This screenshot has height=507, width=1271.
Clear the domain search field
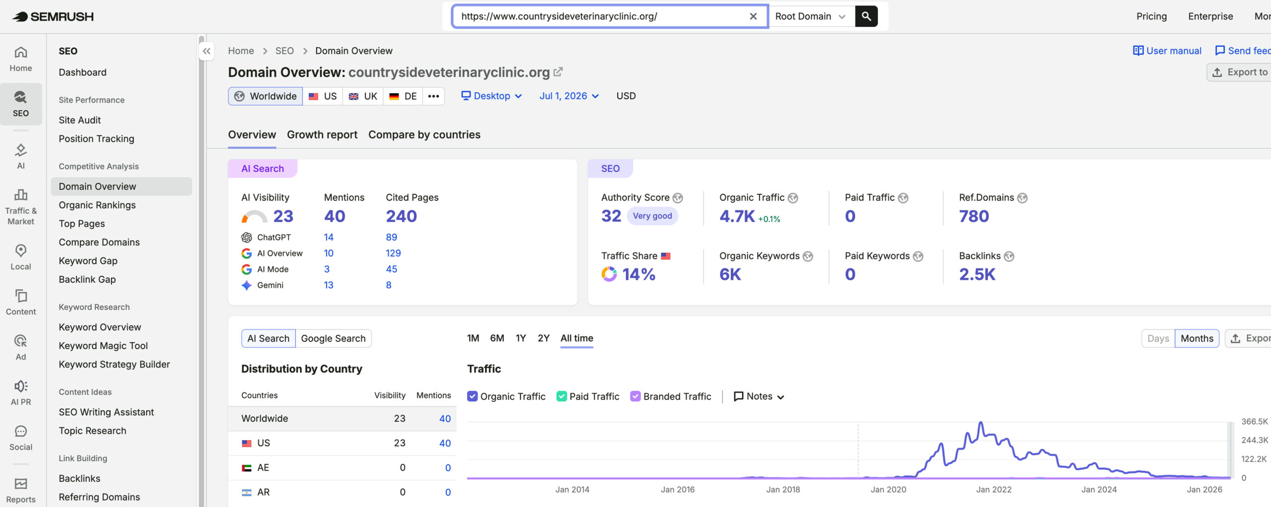coord(753,16)
